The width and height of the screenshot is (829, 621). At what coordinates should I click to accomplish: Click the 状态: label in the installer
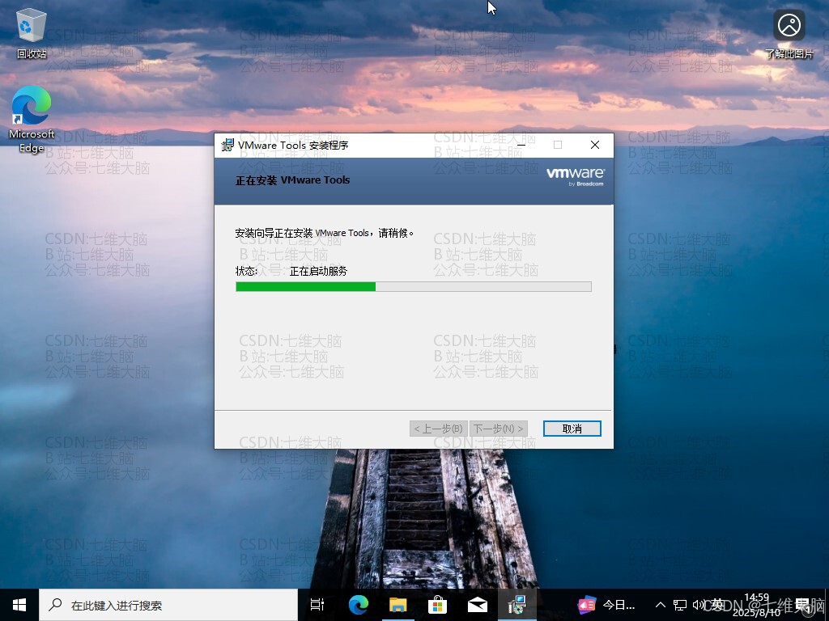pyautogui.click(x=246, y=271)
